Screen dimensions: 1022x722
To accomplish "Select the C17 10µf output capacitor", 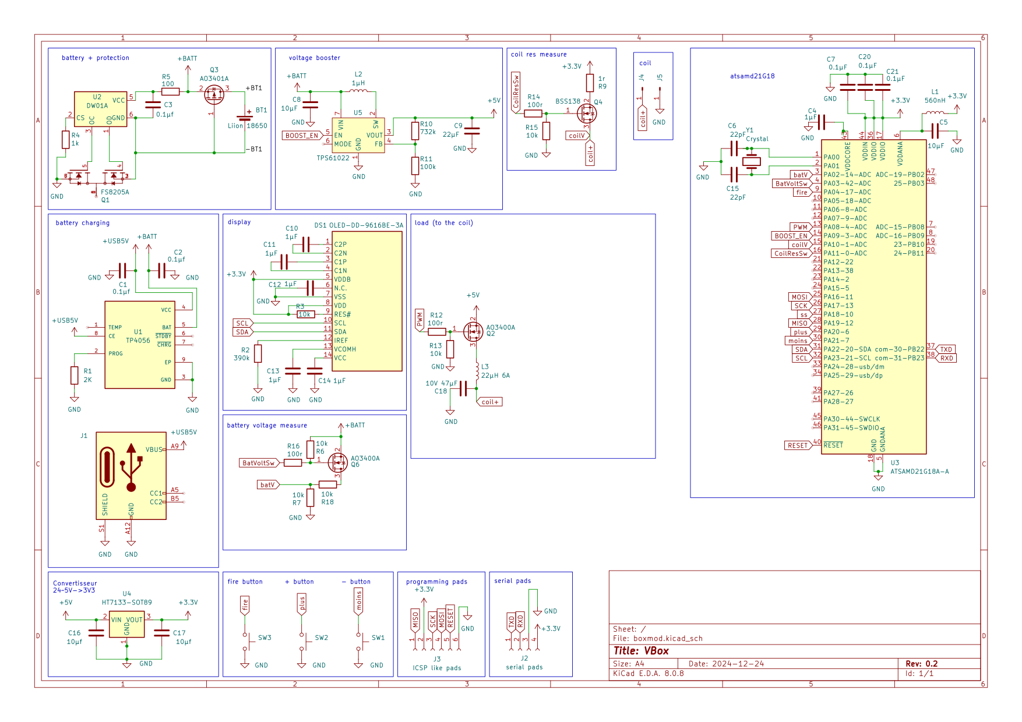I will click(162, 633).
